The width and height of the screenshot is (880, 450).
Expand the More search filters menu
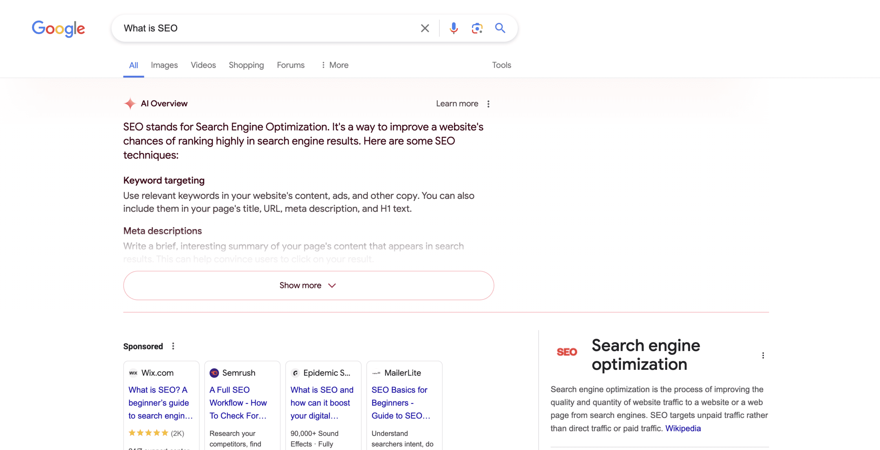(334, 65)
